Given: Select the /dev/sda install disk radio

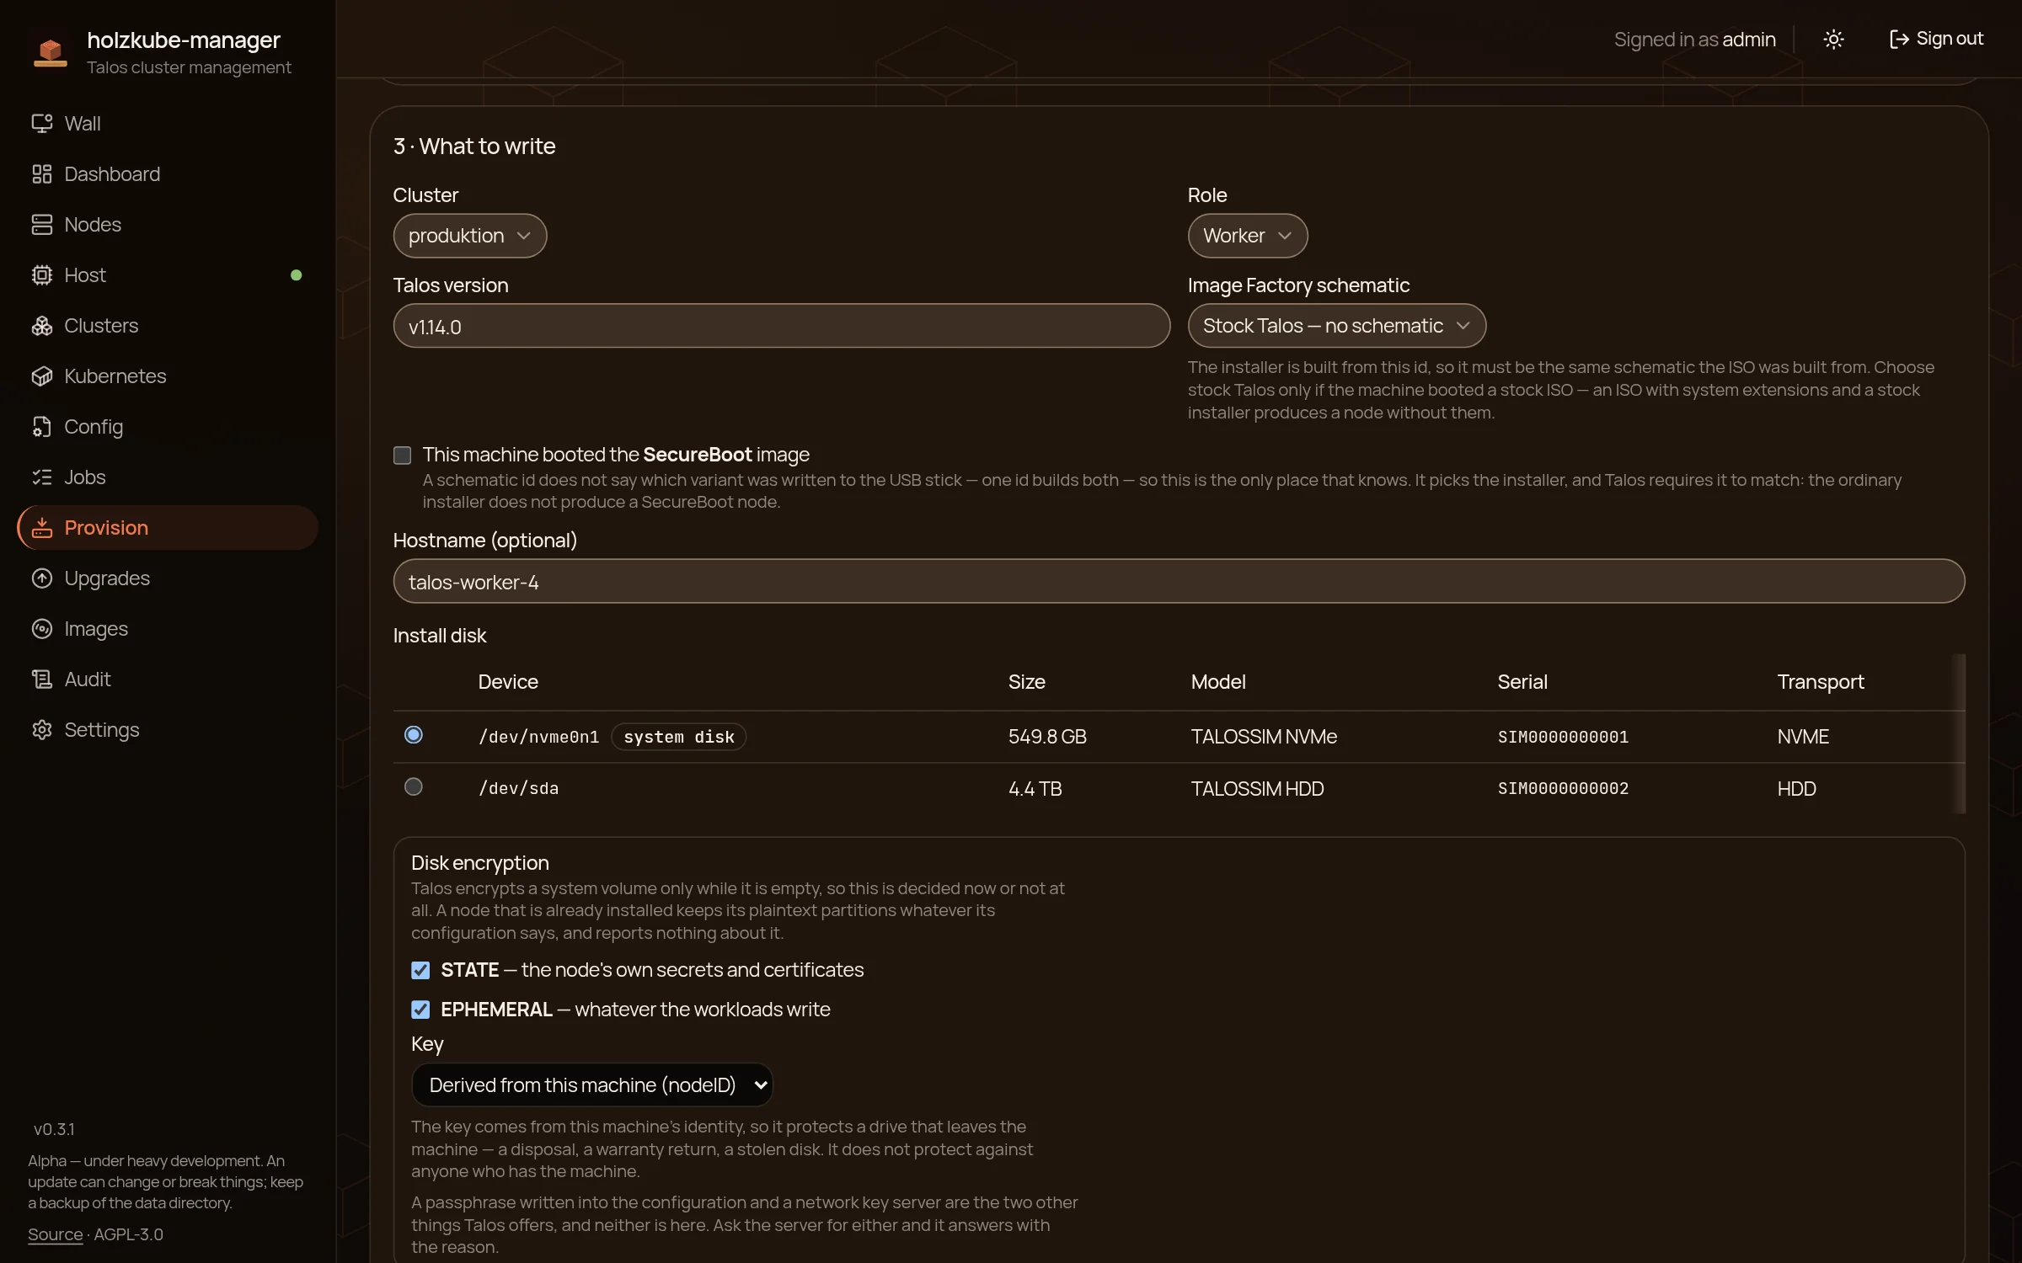Looking at the screenshot, I should coord(414,787).
